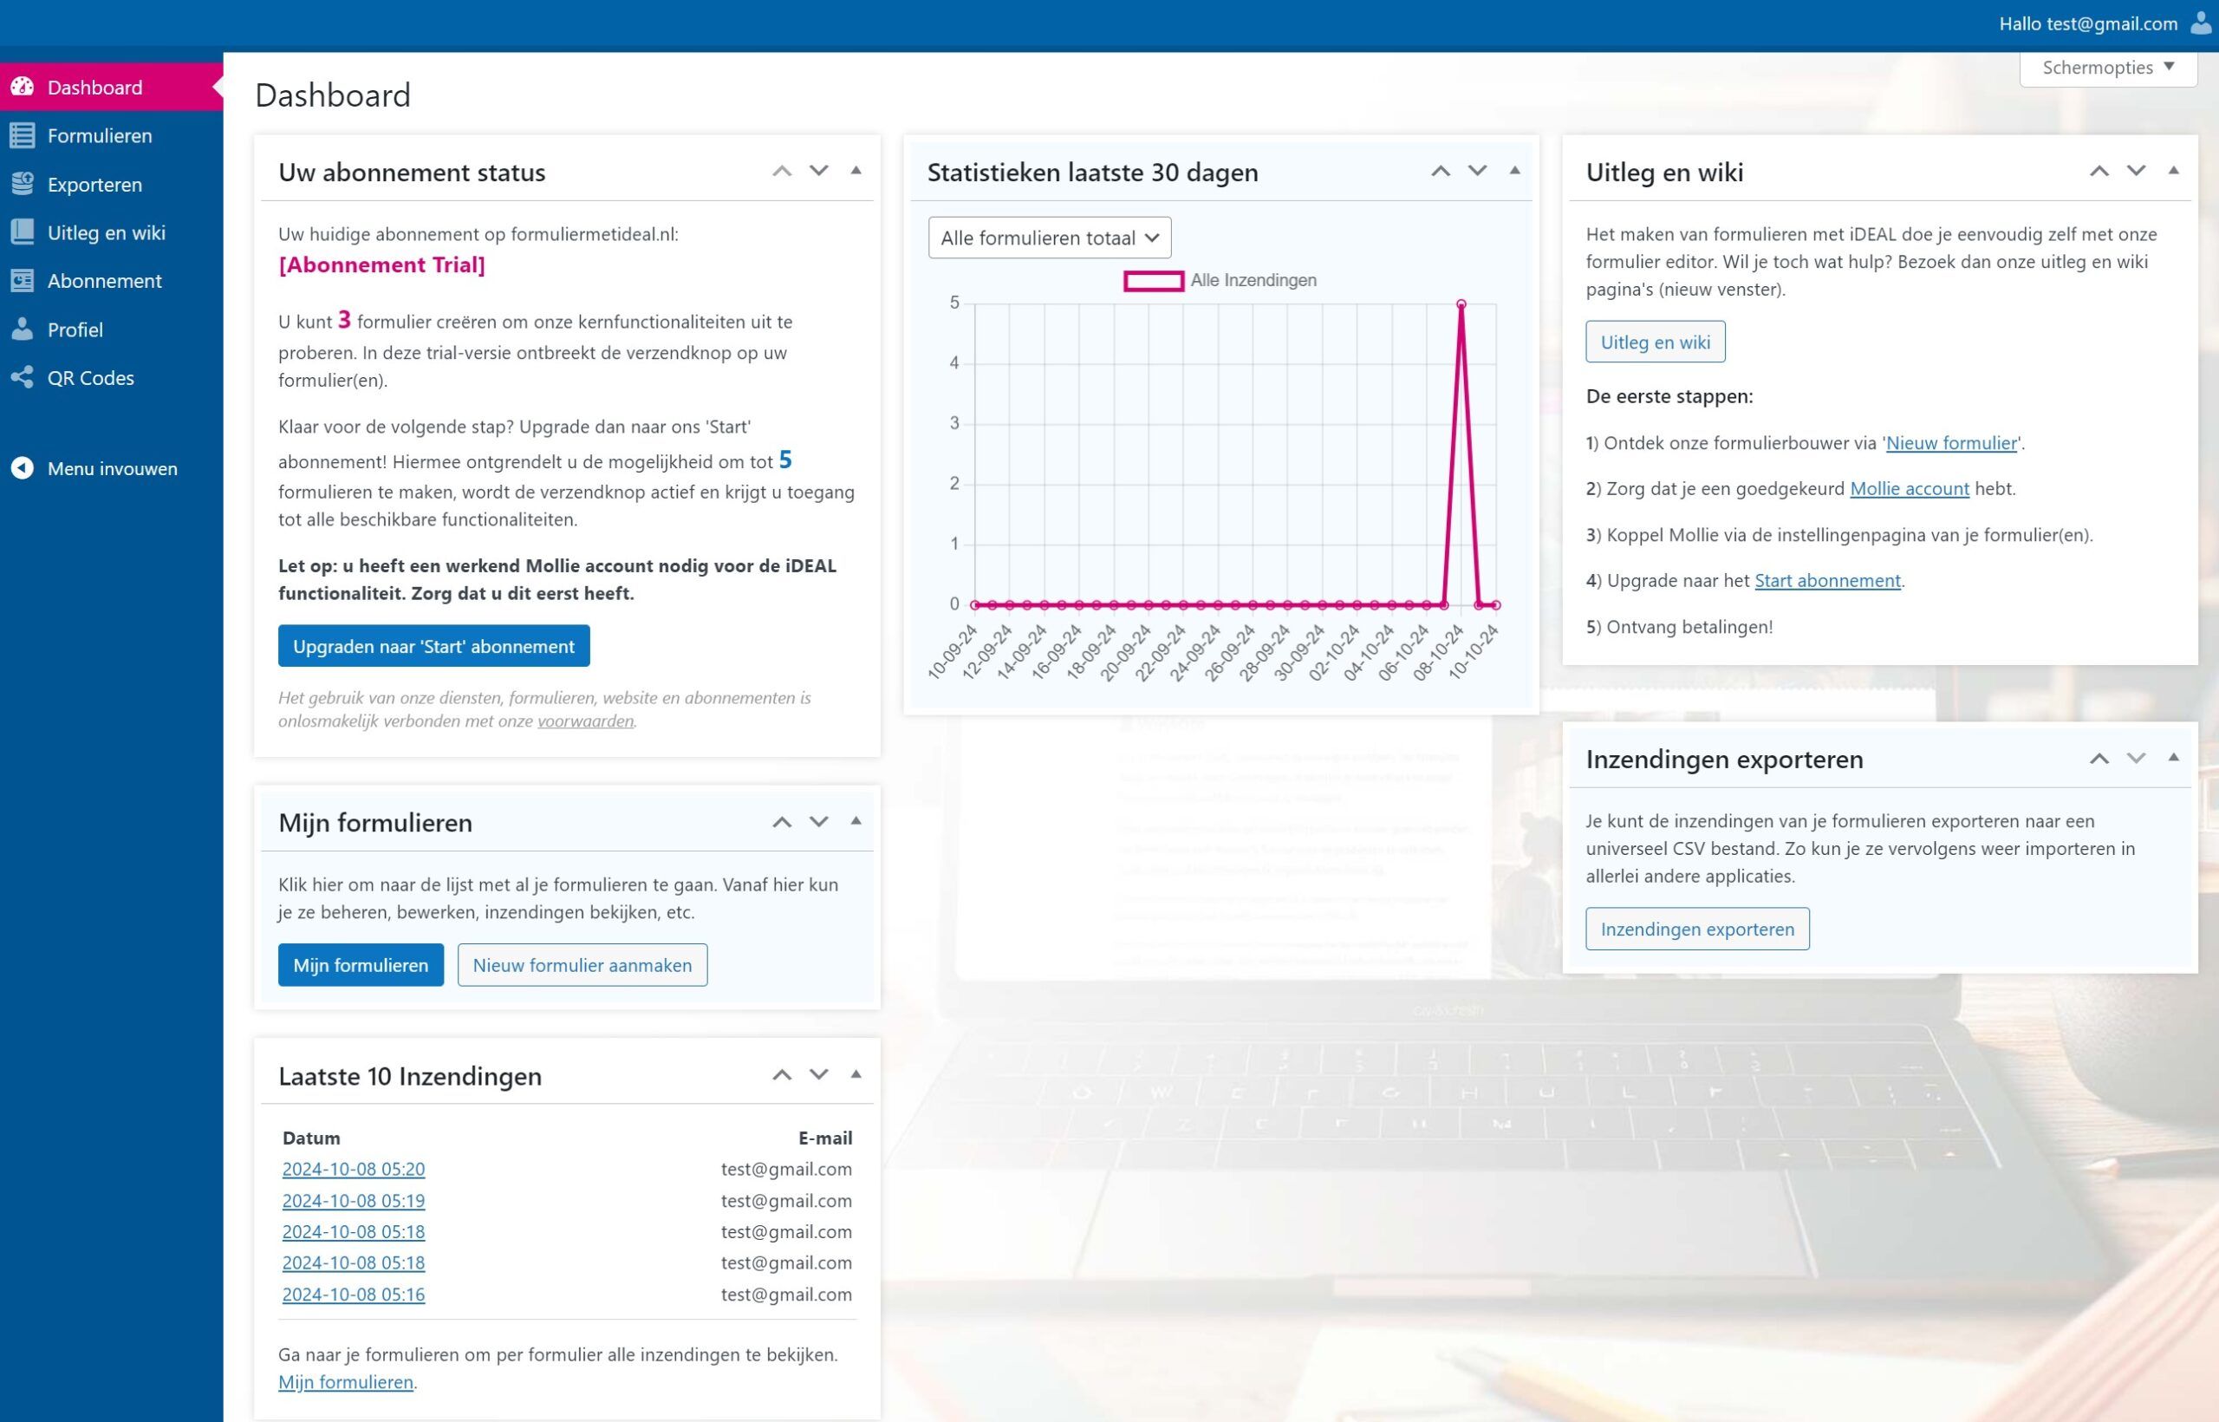
Task: Click 'Mijn formulieren' link below submissions table
Action: pos(345,1381)
